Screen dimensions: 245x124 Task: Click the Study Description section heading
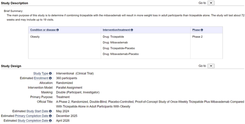(x=14, y=3)
